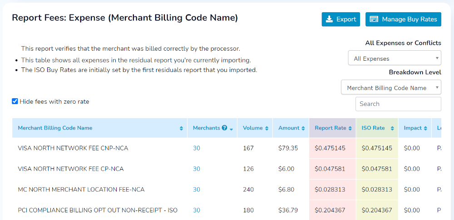Click the Merchants column help question icon
454x220 pixels.
click(224, 128)
